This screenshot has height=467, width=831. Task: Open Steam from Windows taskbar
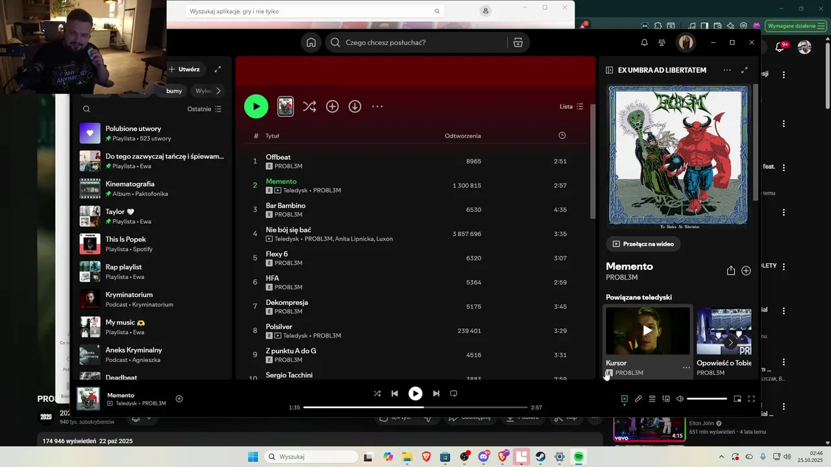[540, 457]
